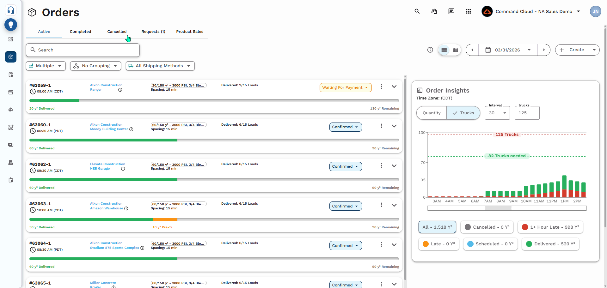Viewport: 607px width, 288px height.
Task: Toggle the Scheduled - 0 Y³ filter
Action: [490, 244]
